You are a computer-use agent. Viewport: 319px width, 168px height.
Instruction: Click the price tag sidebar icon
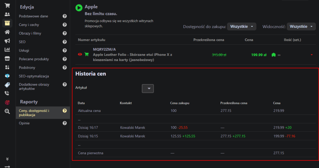pyautogui.click(x=7, y=85)
